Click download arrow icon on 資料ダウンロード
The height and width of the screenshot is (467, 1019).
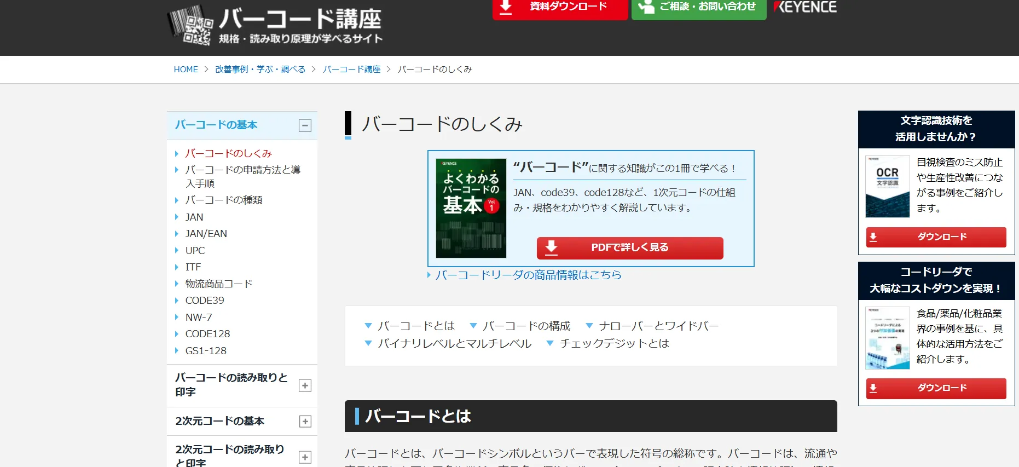click(x=506, y=7)
